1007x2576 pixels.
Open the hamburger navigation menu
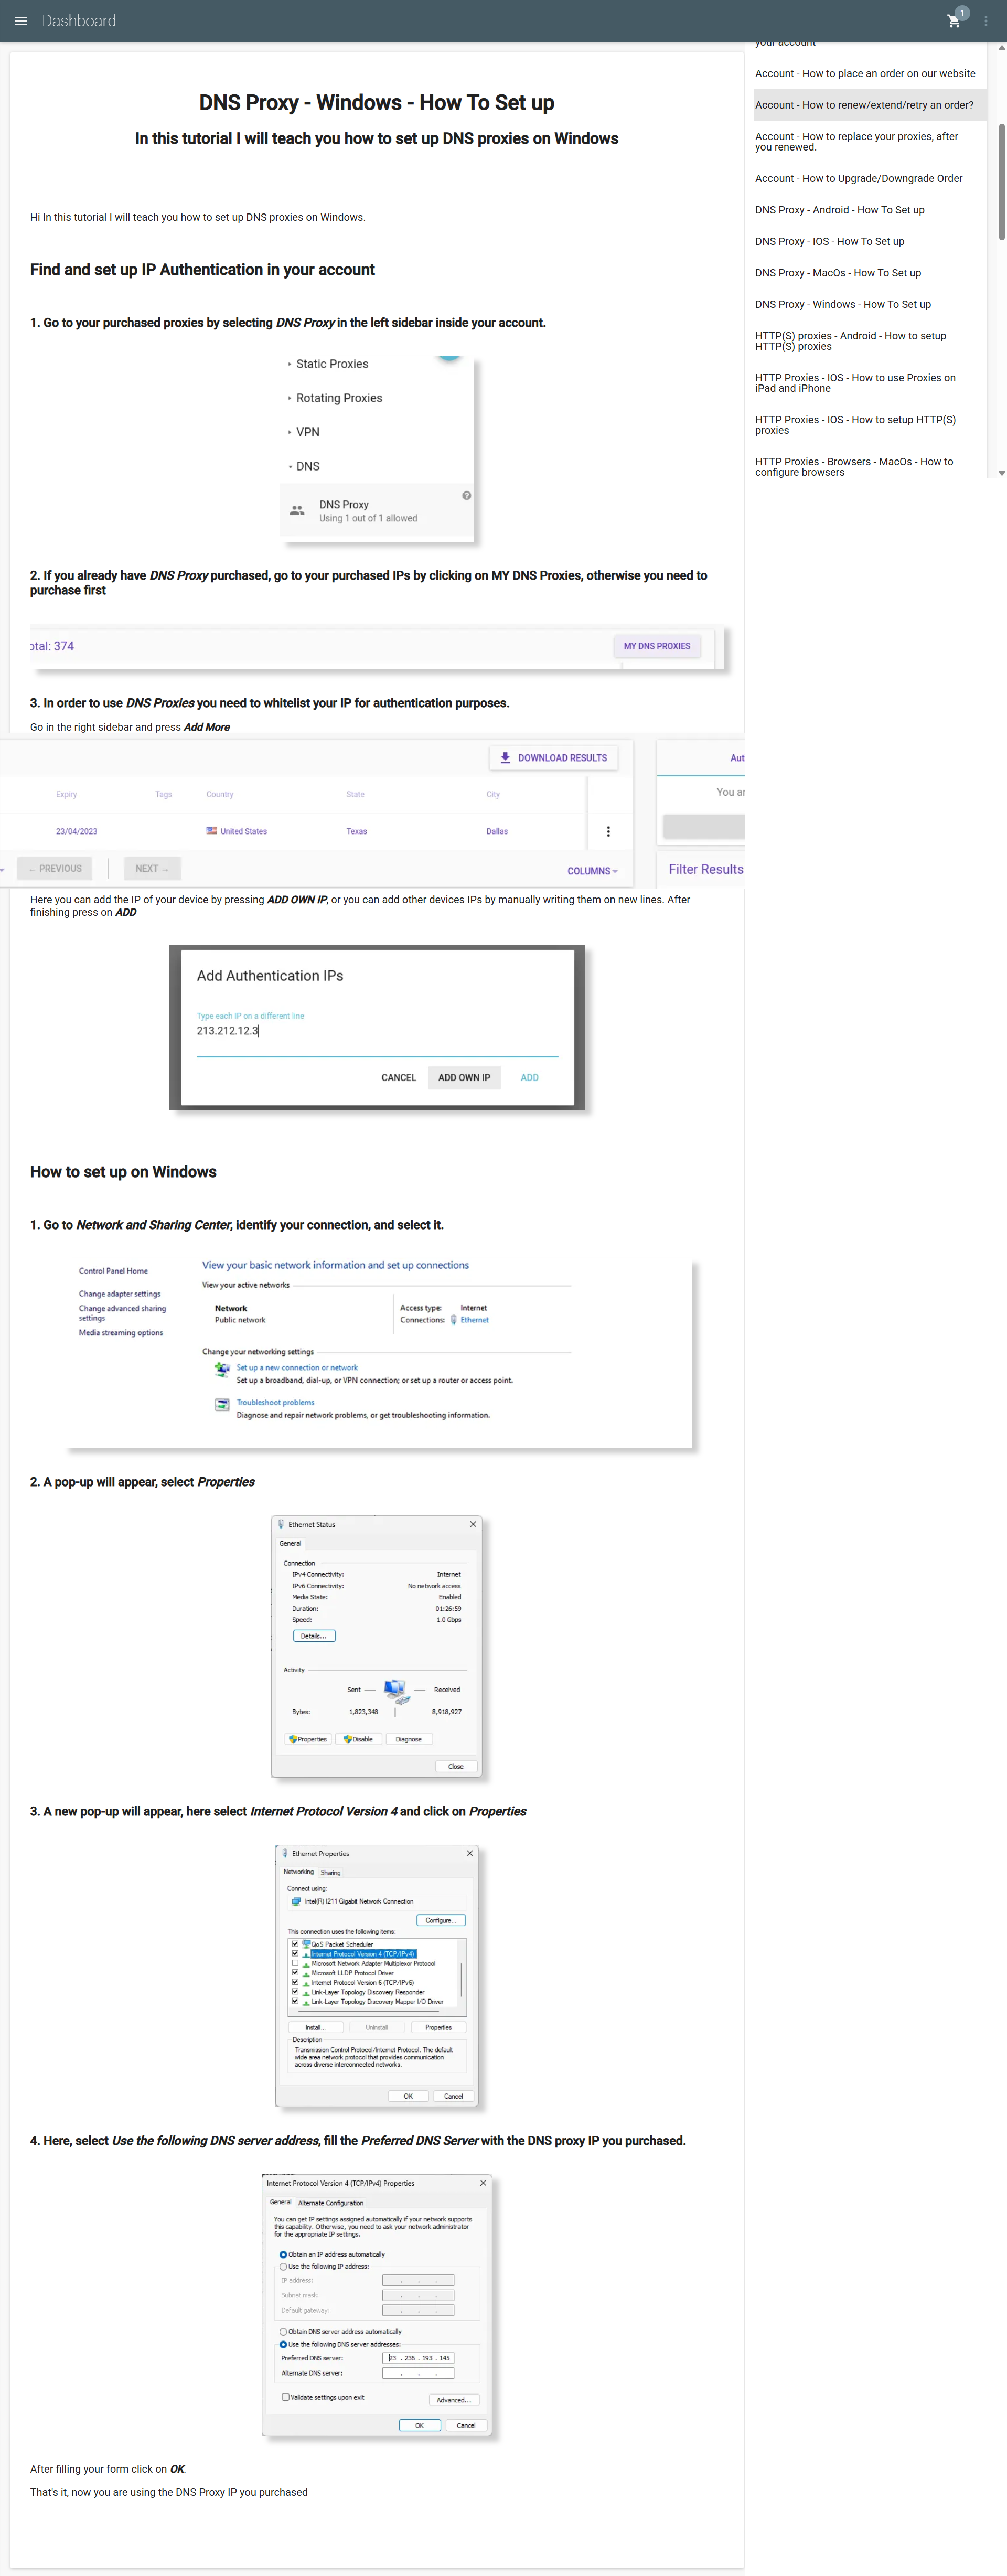click(x=20, y=21)
